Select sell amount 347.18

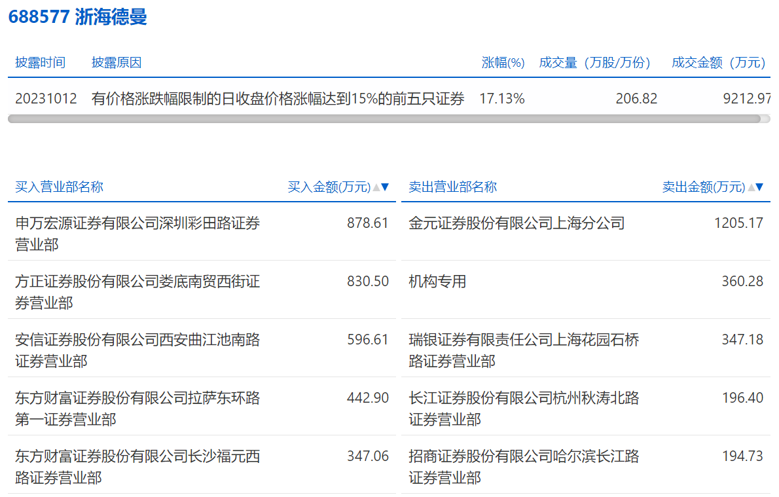[x=742, y=339]
